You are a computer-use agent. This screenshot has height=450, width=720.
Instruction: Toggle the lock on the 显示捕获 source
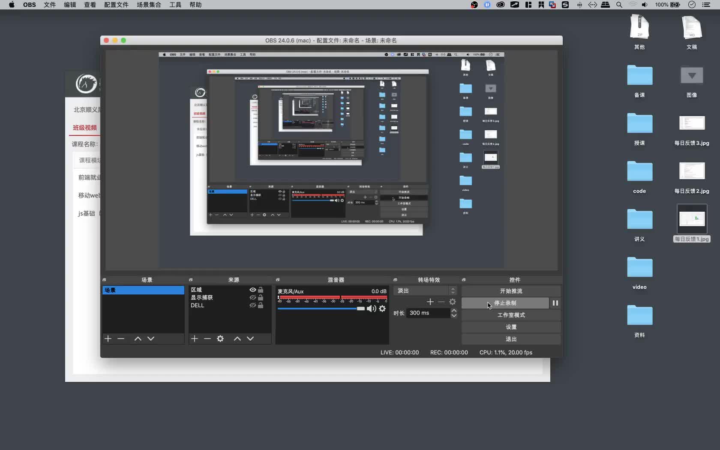click(261, 297)
